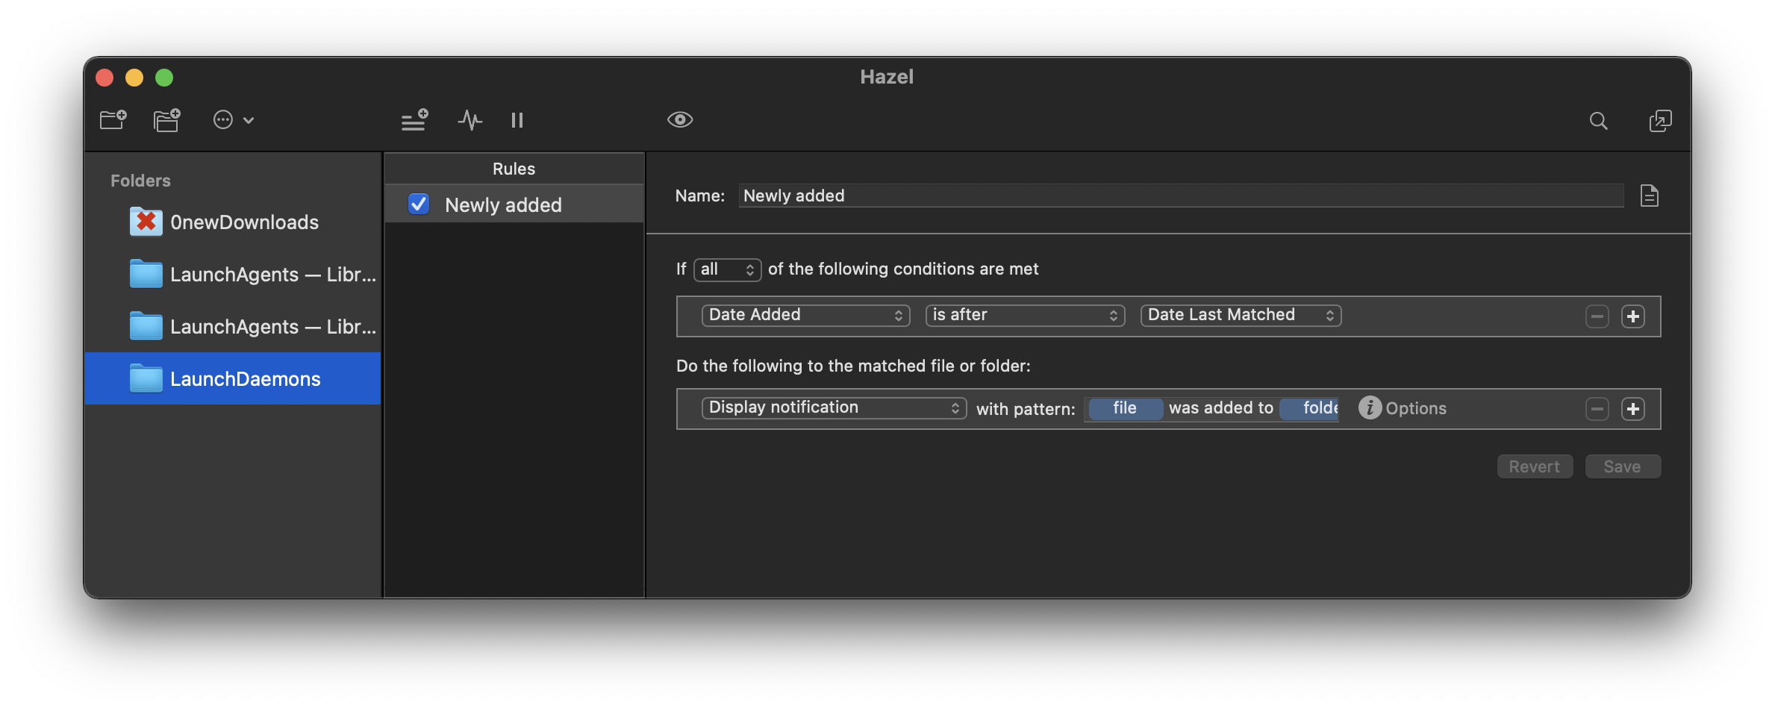The image size is (1775, 709).
Task: Click the rule Name text field
Action: (1179, 196)
